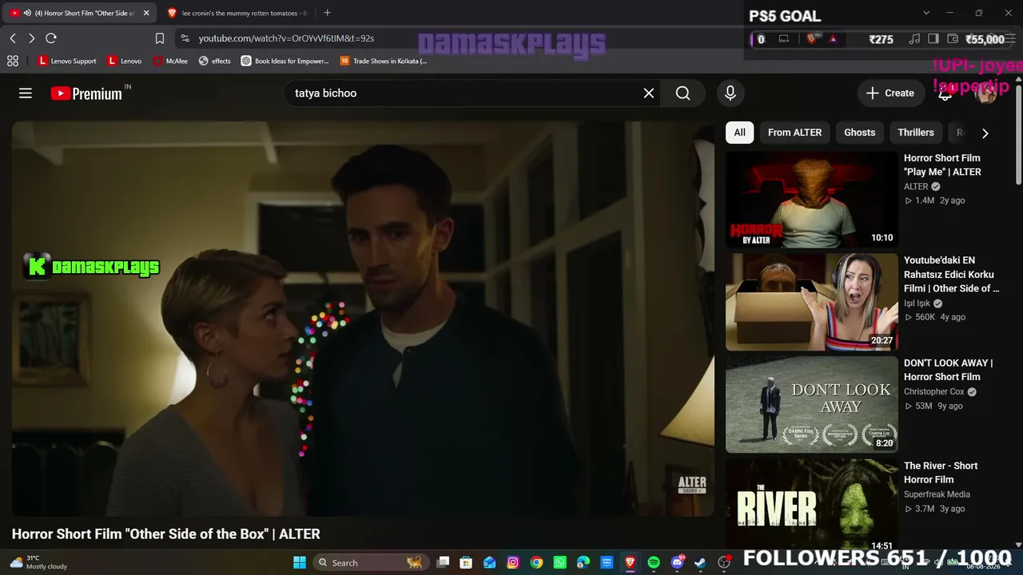The image size is (1023, 575).
Task: Open WhatsApp from the taskbar
Action: tap(560, 563)
